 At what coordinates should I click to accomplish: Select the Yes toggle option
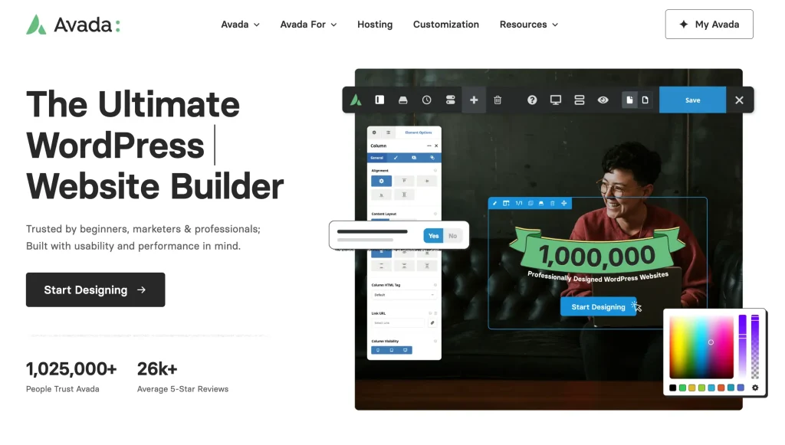coord(433,236)
